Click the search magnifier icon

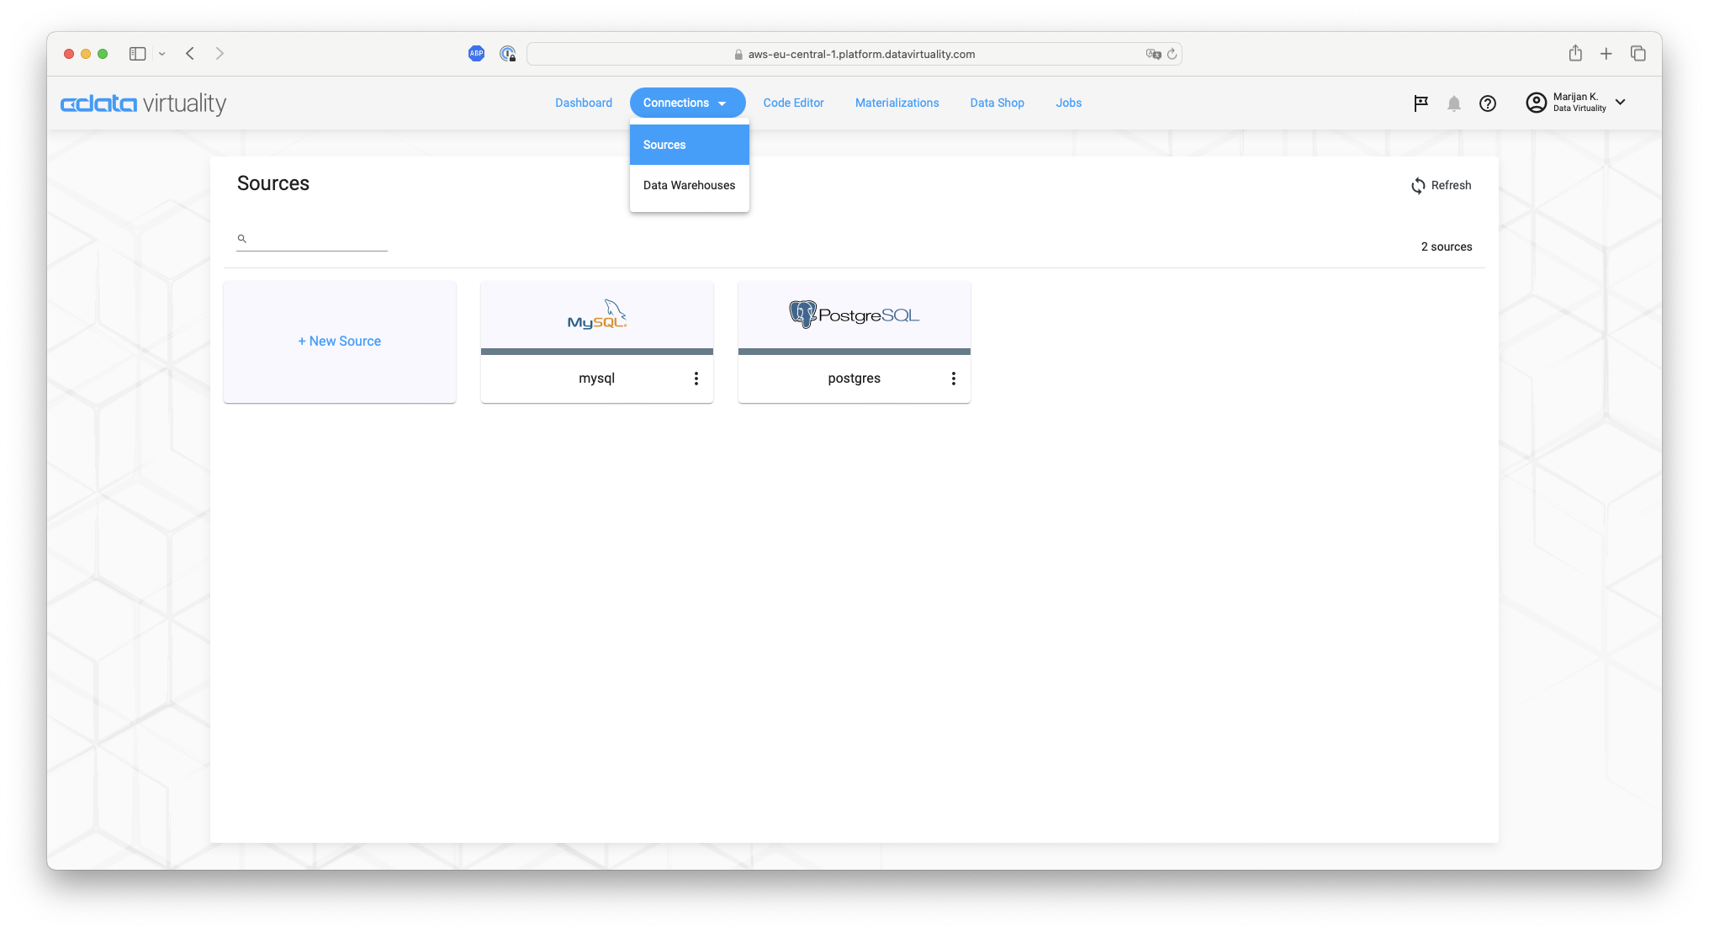click(241, 238)
